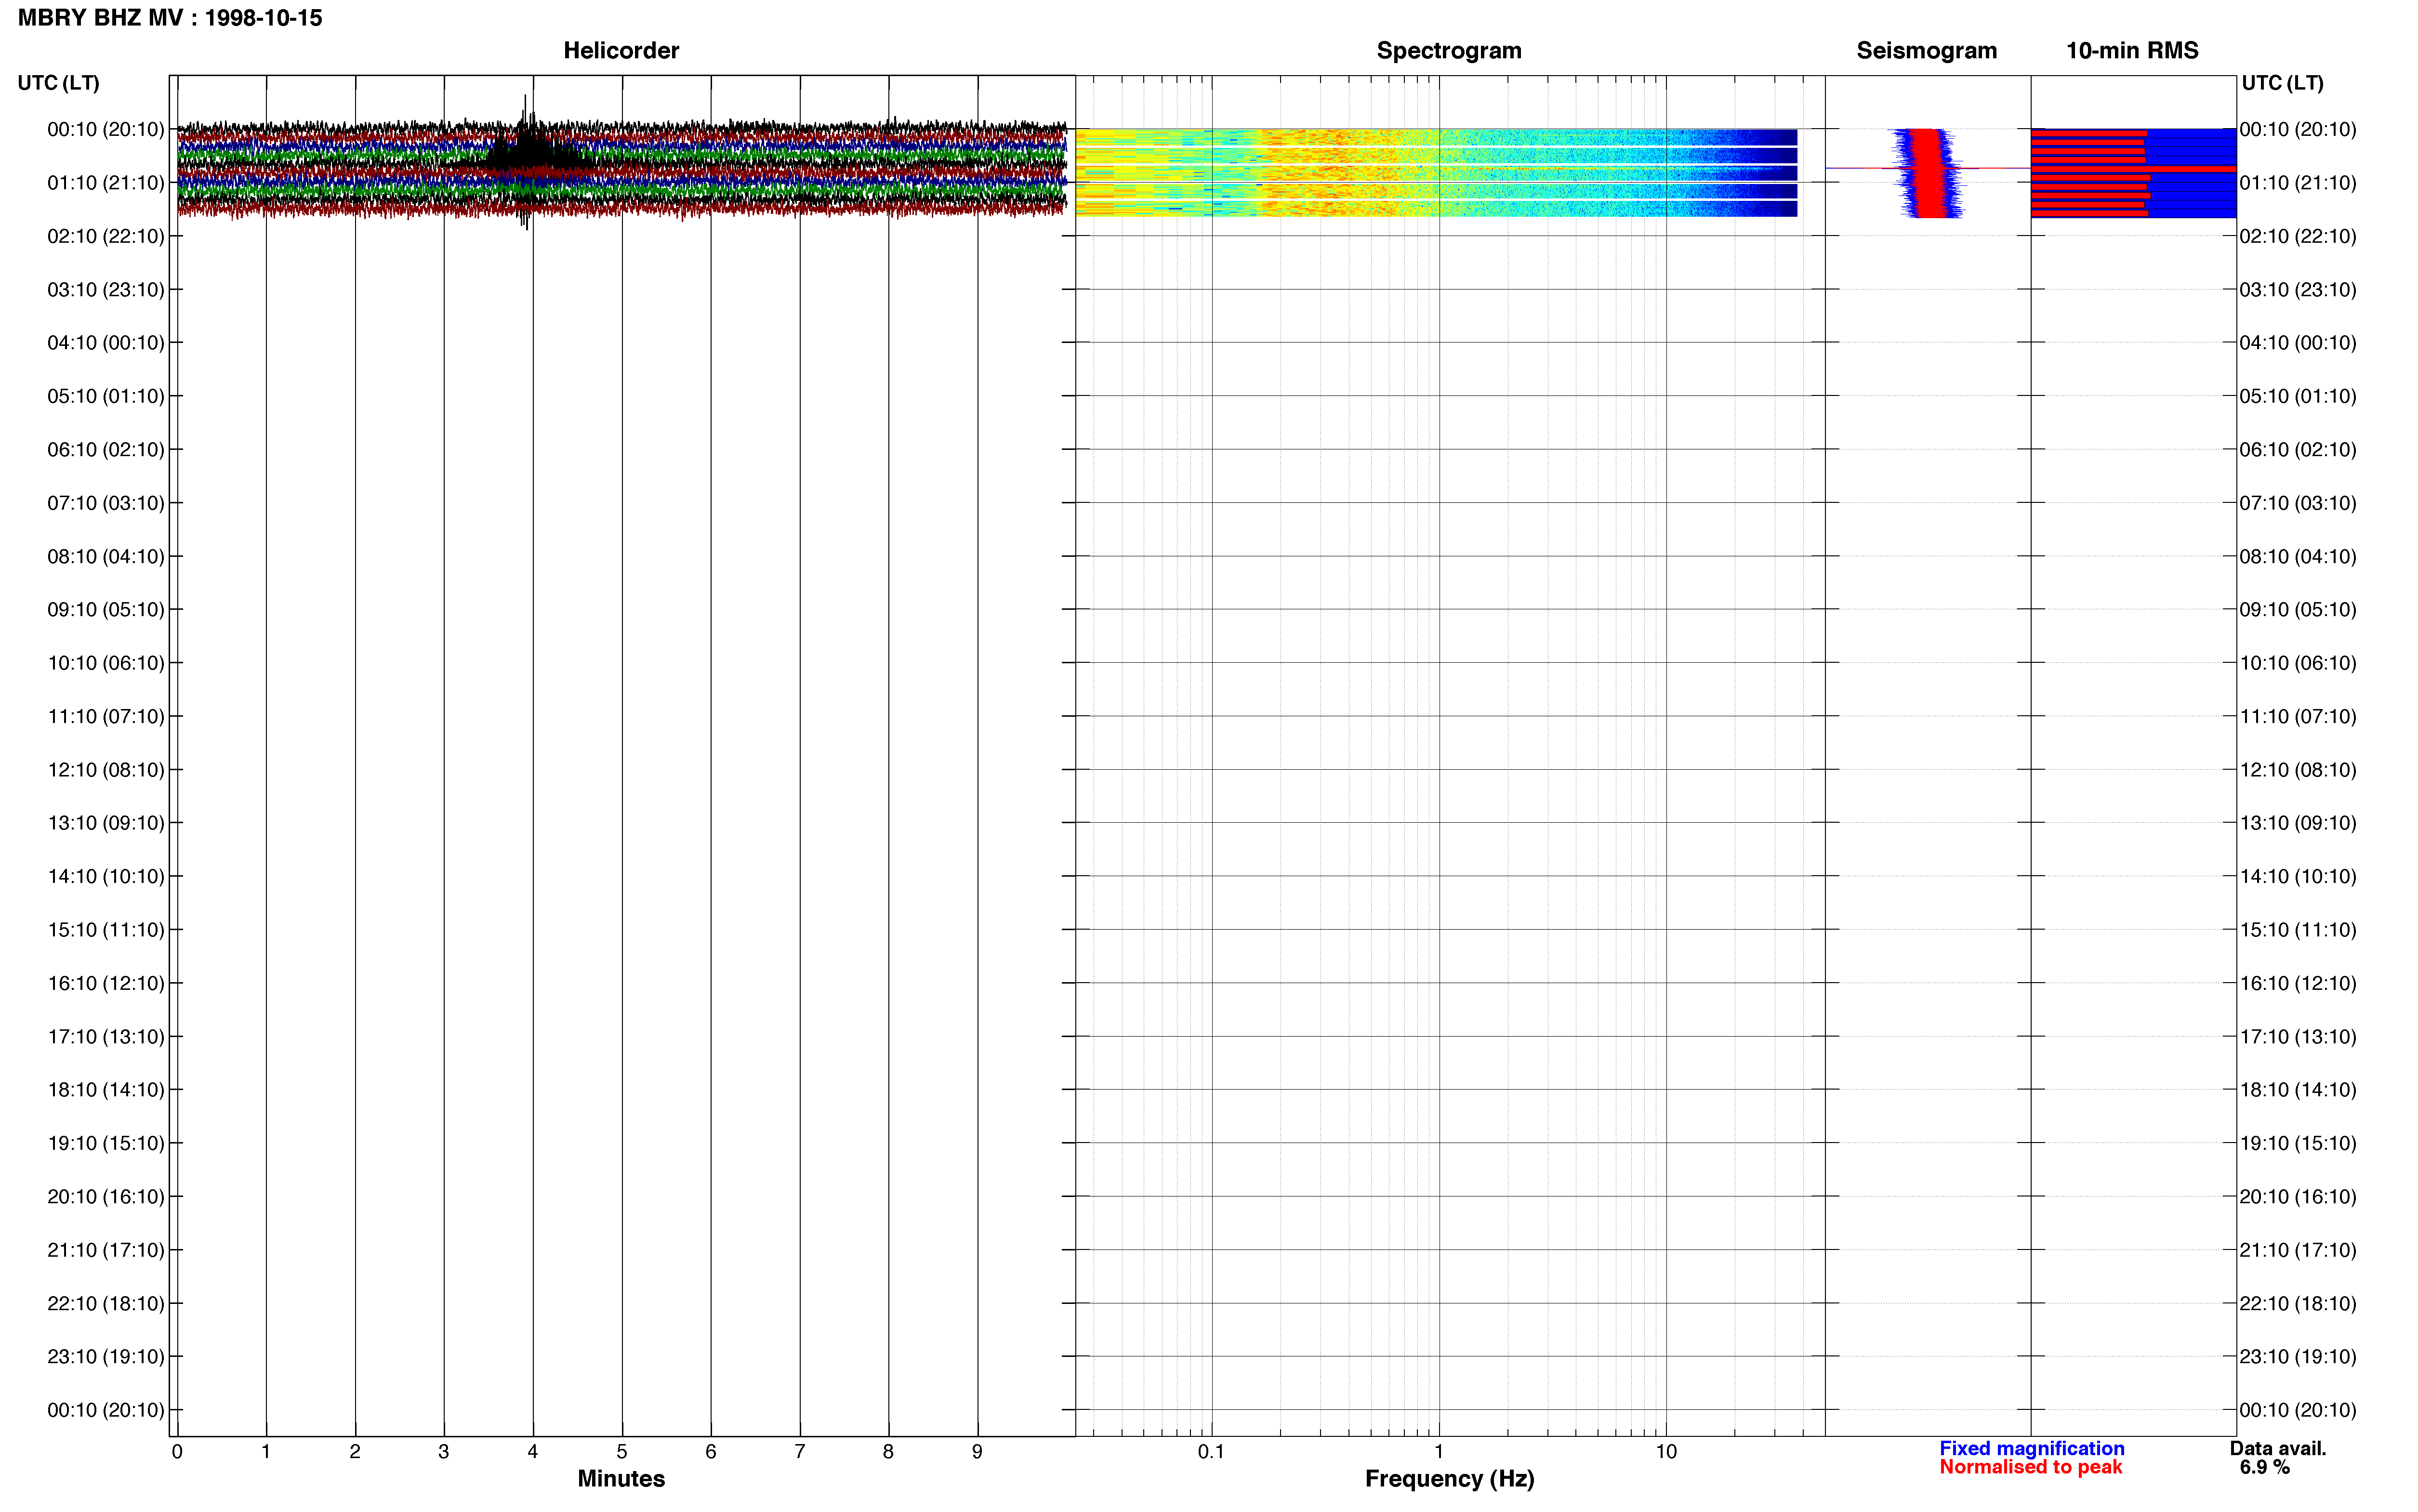This screenshot has width=2418, height=1512.
Task: Click the 'Fixed magnification' legend entry
Action: [x=2031, y=1448]
